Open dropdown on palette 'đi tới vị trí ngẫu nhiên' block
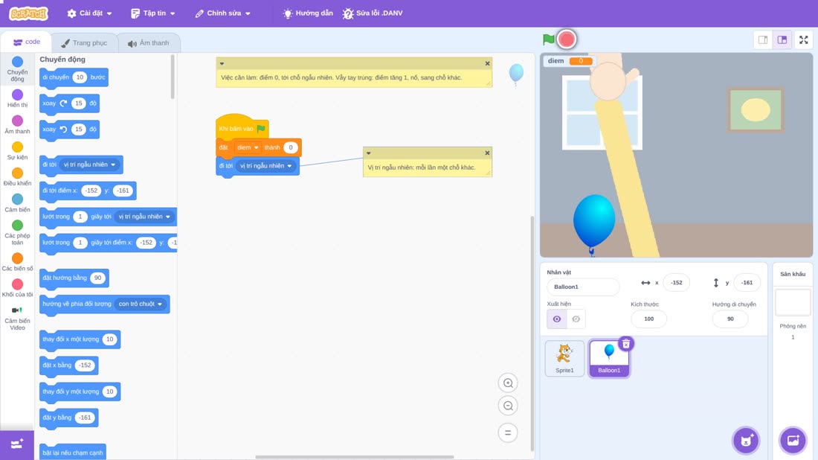Viewport: 818px width, 460px height. 89,164
